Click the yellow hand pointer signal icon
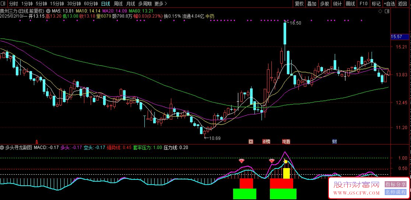 click(x=286, y=161)
